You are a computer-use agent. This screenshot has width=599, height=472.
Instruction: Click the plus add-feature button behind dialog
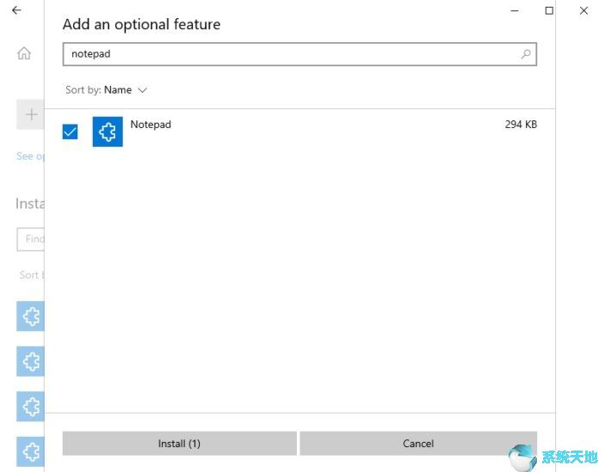31,114
